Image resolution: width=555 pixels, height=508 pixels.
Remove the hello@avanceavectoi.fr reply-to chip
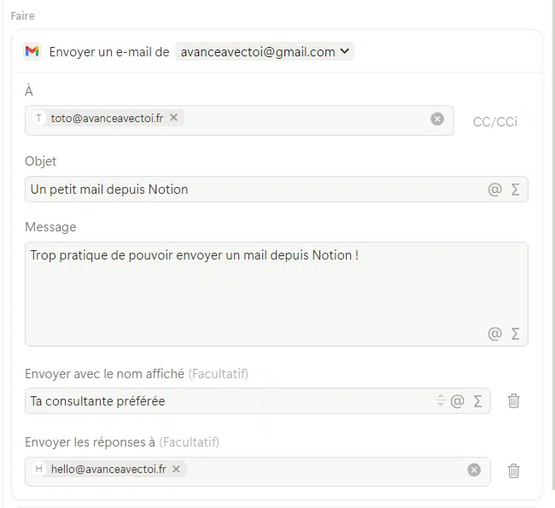pyautogui.click(x=176, y=469)
